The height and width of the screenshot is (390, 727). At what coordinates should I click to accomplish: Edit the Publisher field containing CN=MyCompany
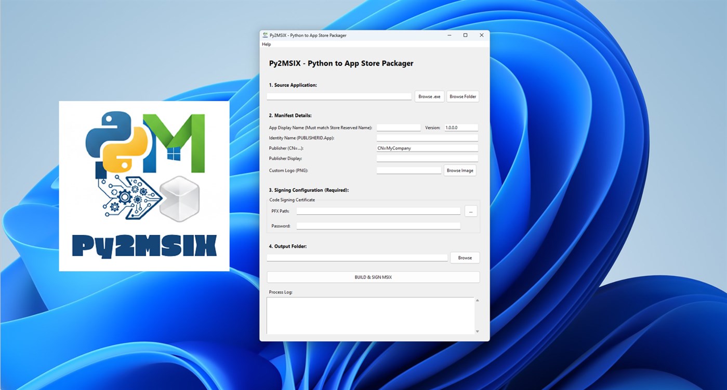click(427, 148)
